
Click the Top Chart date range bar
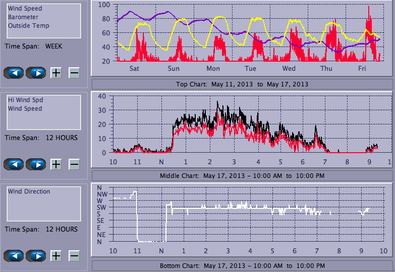242,84
